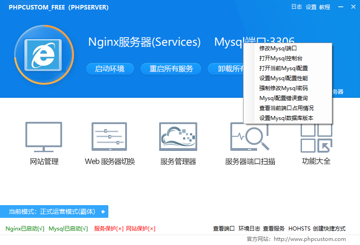The width and height of the screenshot is (360, 245).
Task: Open 设置 in the title bar
Action: click(x=311, y=7)
